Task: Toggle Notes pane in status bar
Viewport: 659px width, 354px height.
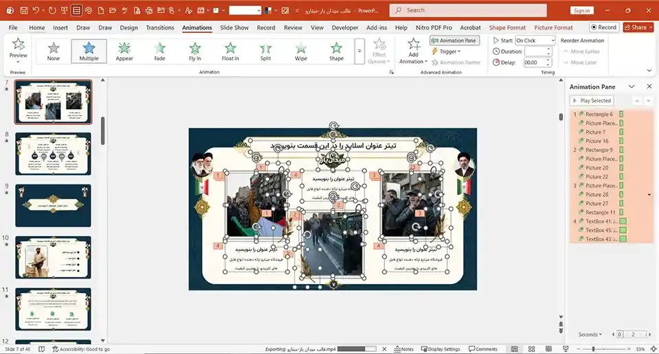Action: 404,349
